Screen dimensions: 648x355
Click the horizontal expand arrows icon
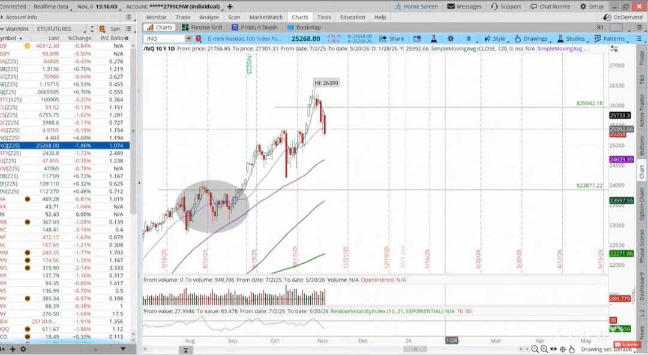click(x=553, y=349)
